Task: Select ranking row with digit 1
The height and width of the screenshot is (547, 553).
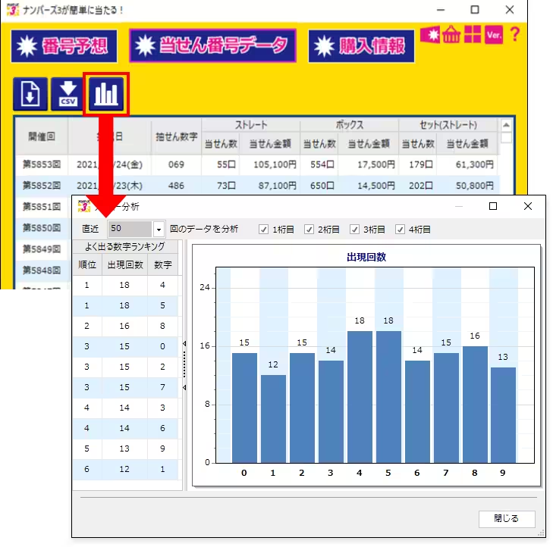Action: point(125,469)
